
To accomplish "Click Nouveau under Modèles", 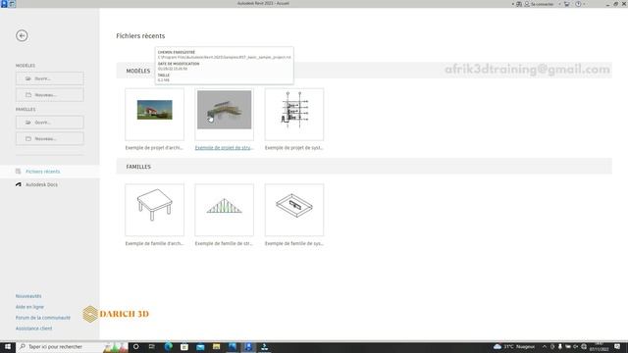I will point(50,95).
